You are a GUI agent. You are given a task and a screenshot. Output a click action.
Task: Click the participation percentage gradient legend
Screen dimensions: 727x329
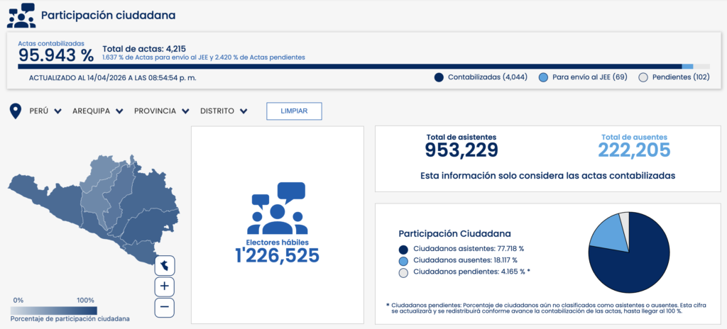point(54,310)
